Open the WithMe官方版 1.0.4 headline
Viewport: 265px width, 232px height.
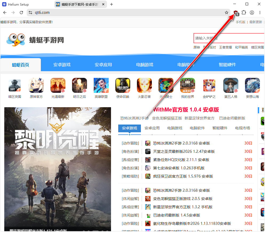pos(186,110)
